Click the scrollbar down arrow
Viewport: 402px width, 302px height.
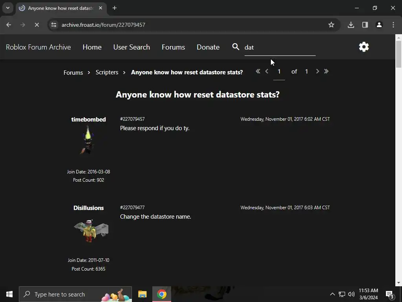[x=398, y=283]
